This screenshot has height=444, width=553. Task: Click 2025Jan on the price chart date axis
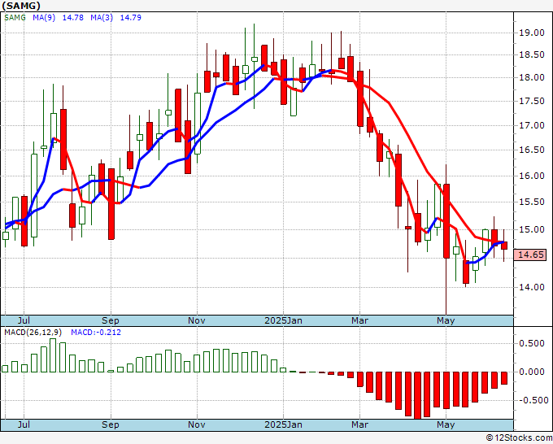(283, 320)
